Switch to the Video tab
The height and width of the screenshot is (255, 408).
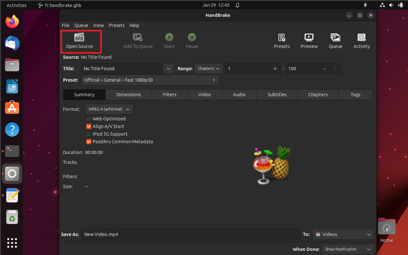pos(204,94)
